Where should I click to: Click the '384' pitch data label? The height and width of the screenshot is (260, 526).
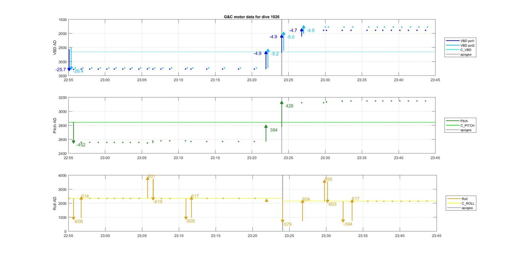(274, 130)
